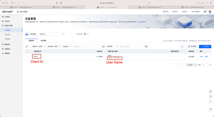Open 详情 for device NB114
This screenshot has height=117, width=214.
tap(201, 57)
